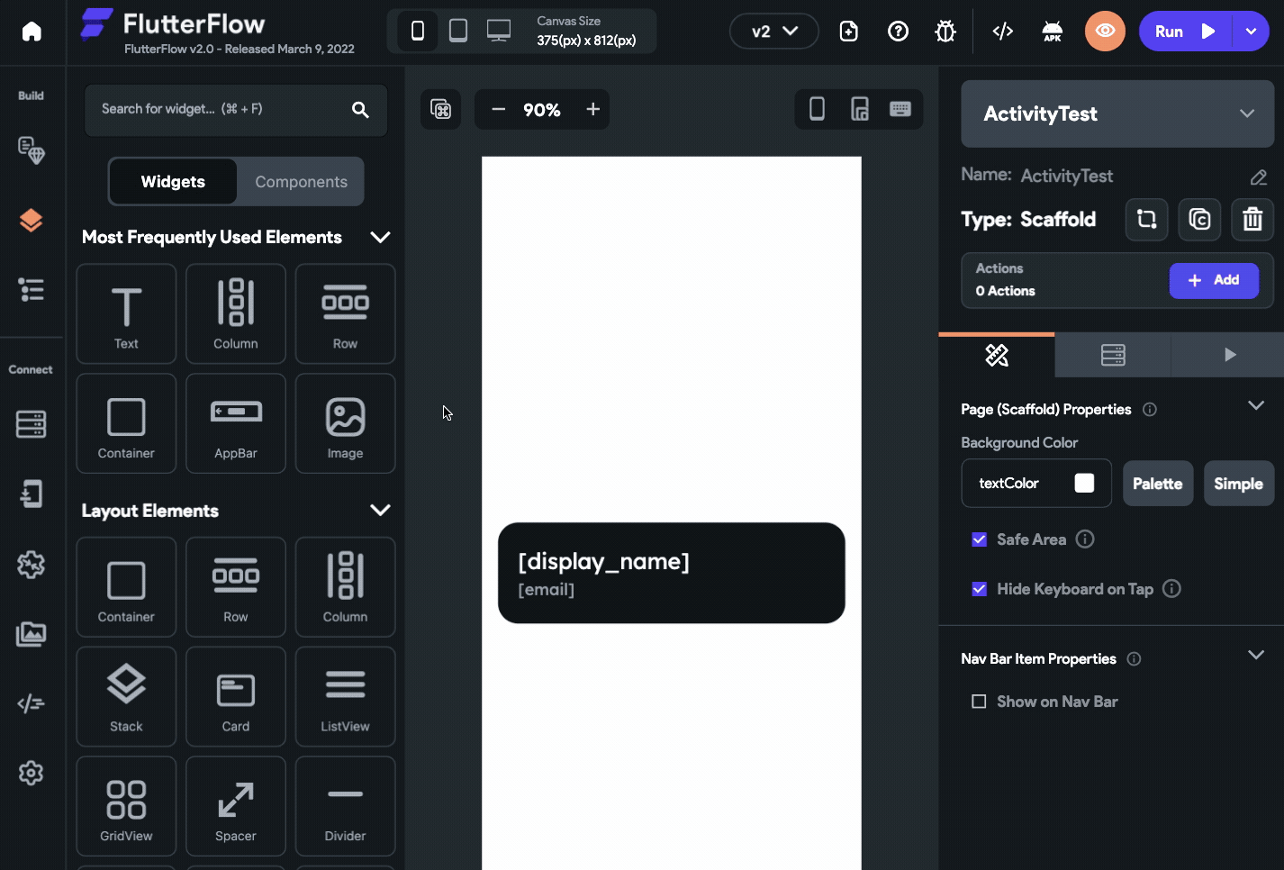Viewport: 1284px width, 870px height.
Task: Uncheck the Safe Area checkbox
Action: point(980,539)
